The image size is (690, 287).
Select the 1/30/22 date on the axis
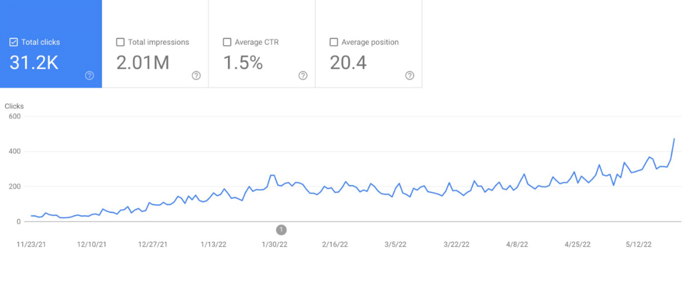[274, 245]
